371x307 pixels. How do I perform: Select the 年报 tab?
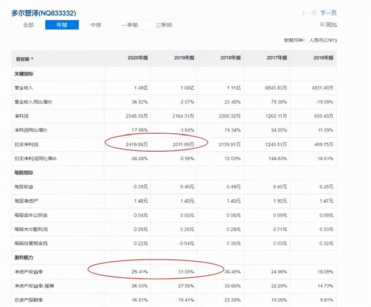tap(62, 25)
